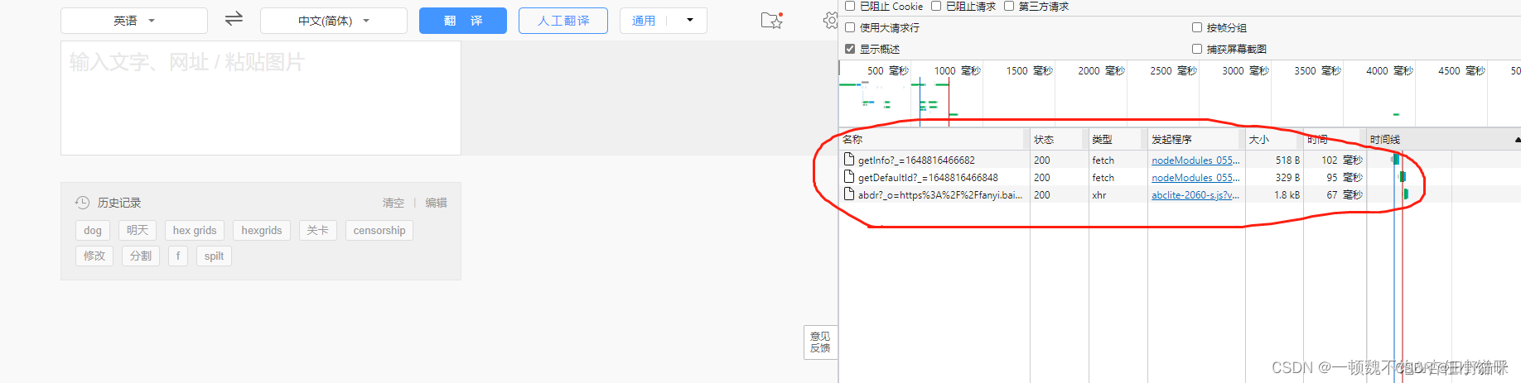Sort by the 大小 column header

point(1274,139)
